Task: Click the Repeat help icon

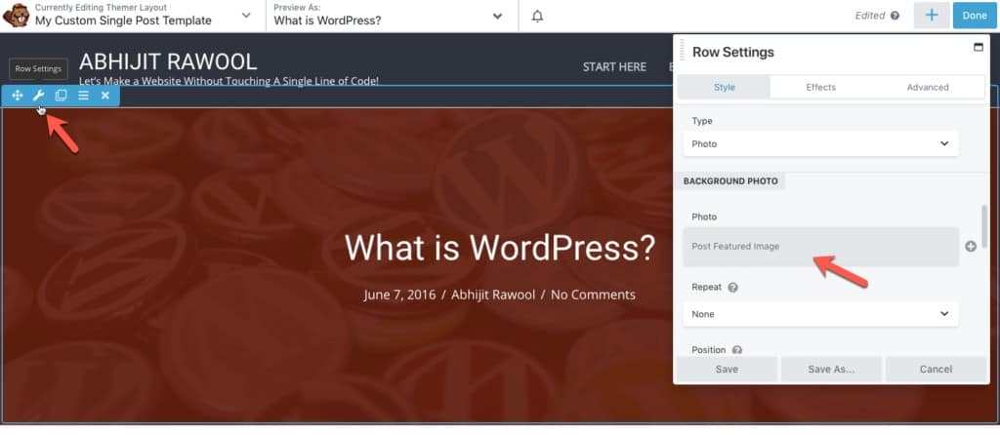Action: [732, 288]
